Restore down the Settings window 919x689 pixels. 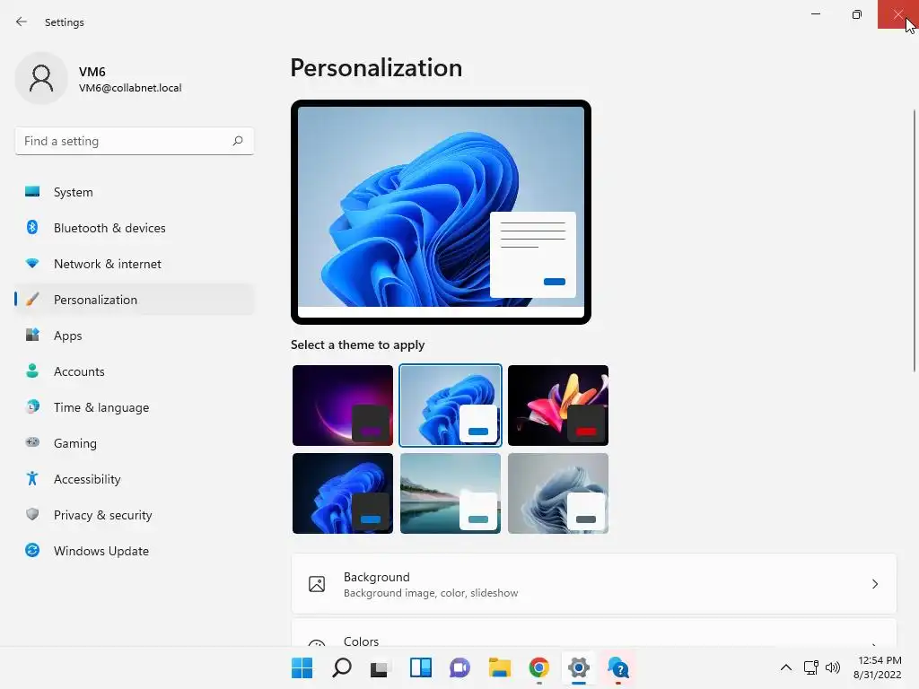point(856,14)
